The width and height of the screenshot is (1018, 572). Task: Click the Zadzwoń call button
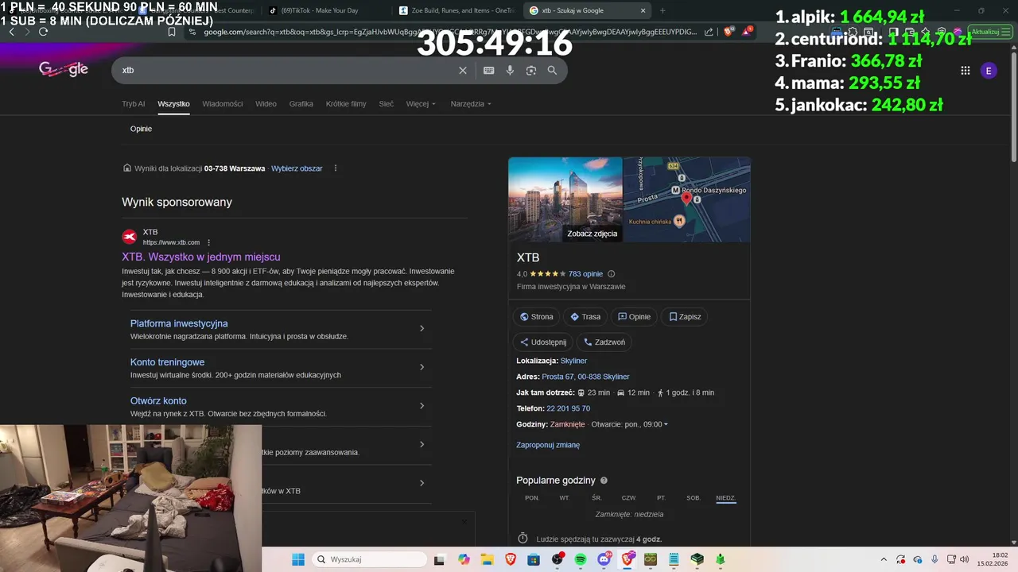click(604, 342)
